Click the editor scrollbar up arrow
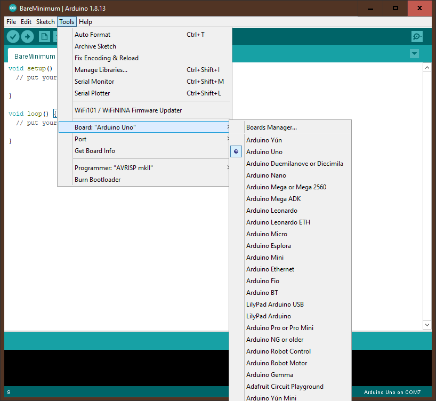436x401 pixels. tap(427, 67)
